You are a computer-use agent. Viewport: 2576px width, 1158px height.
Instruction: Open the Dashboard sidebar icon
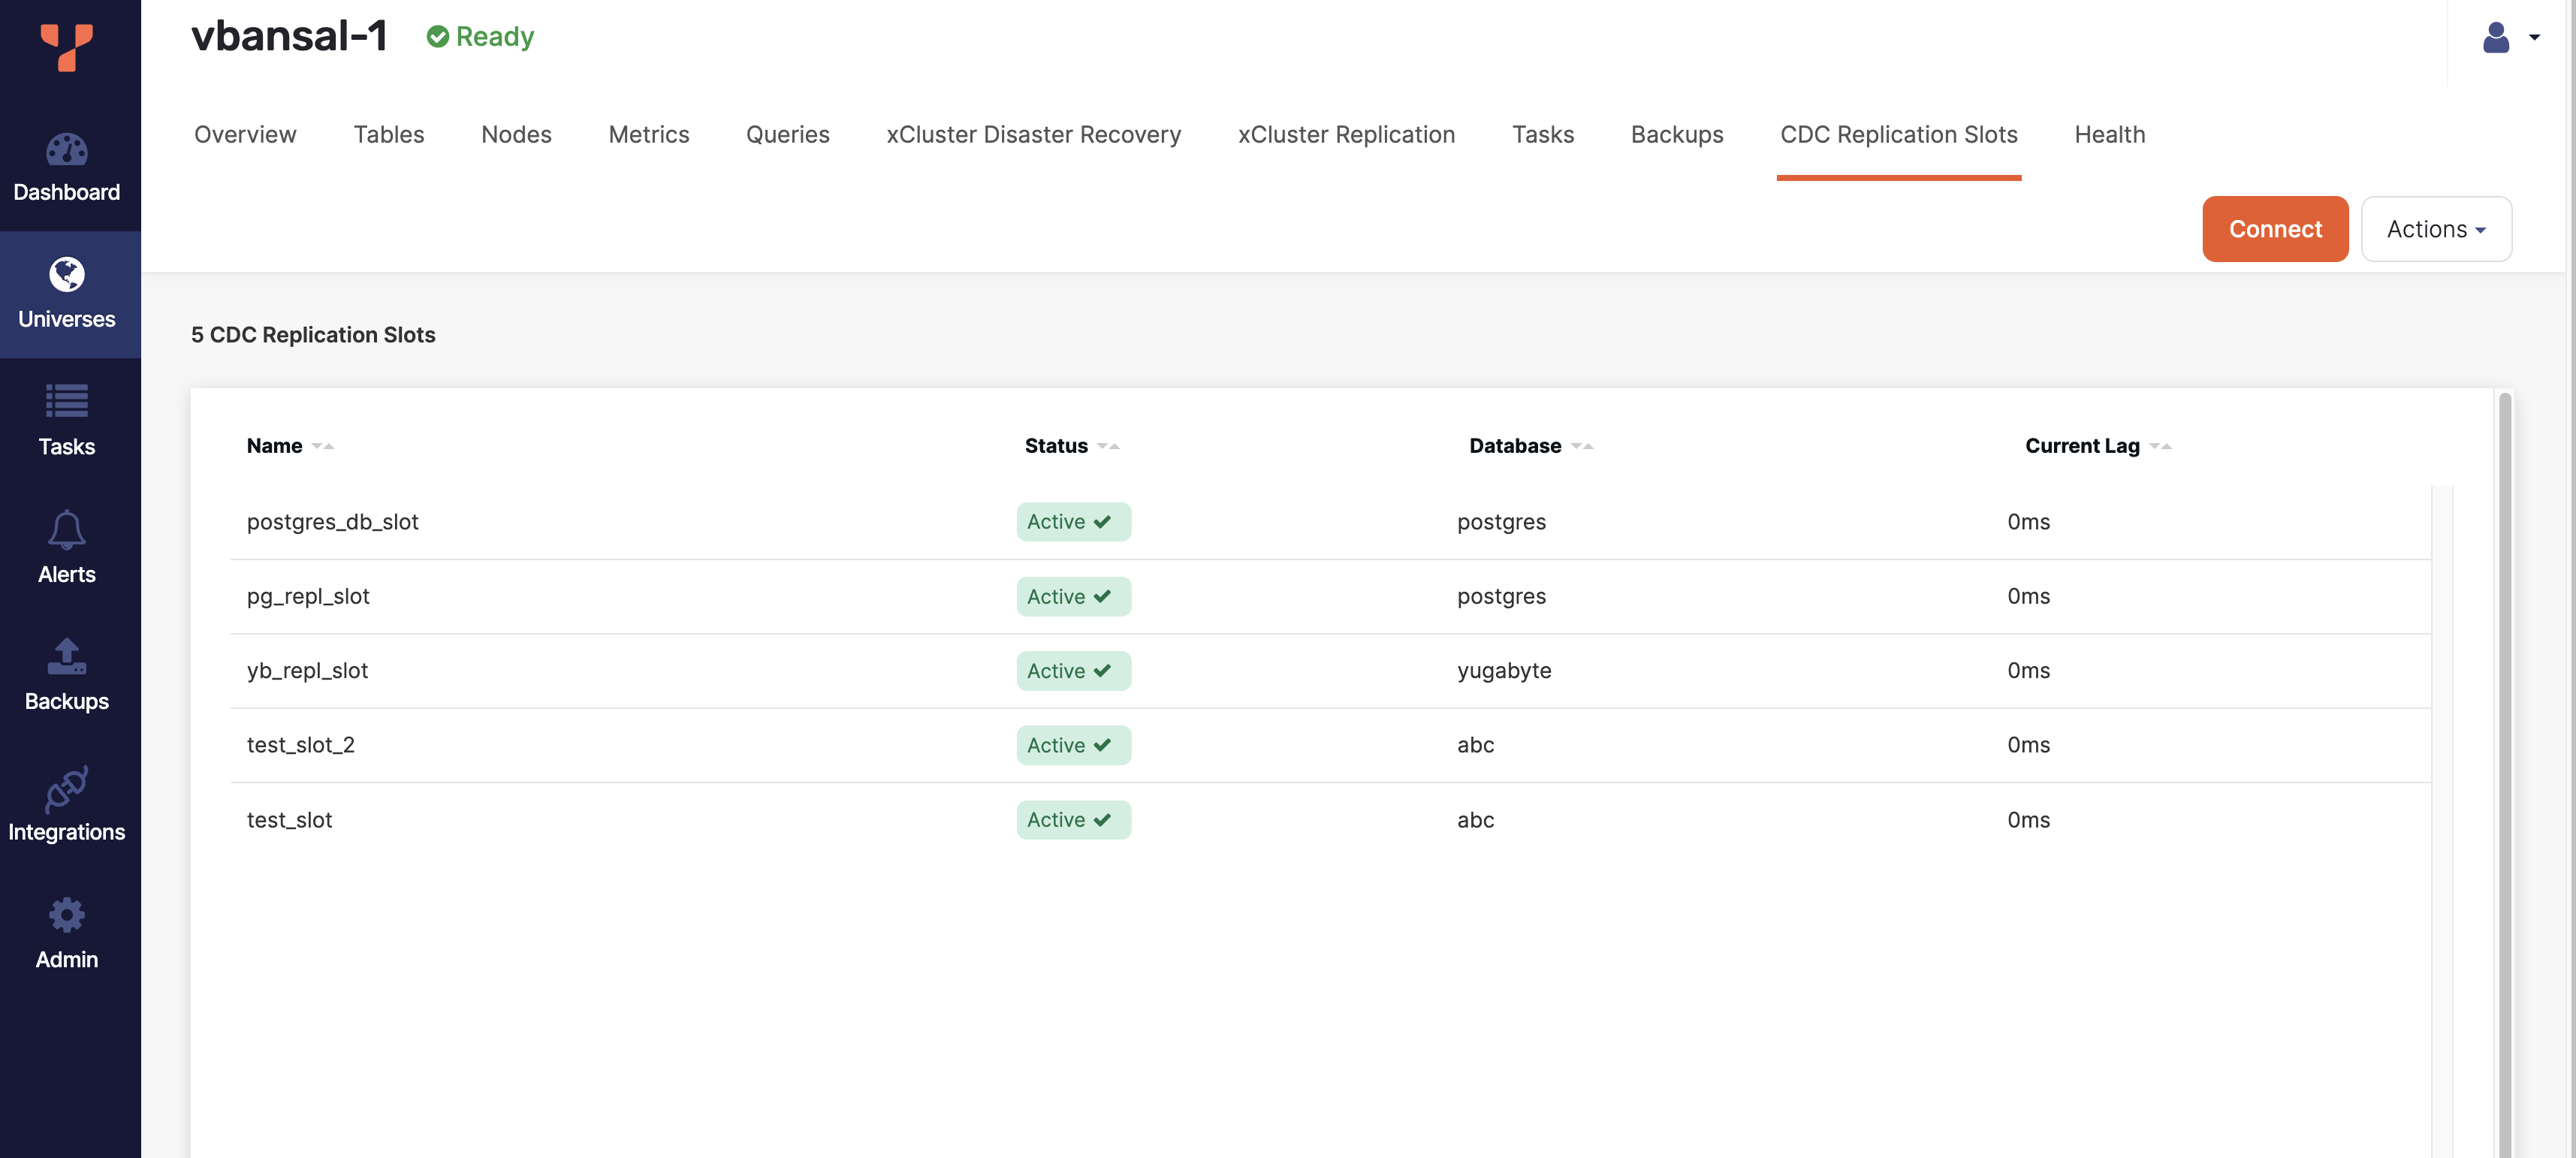pyautogui.click(x=66, y=150)
